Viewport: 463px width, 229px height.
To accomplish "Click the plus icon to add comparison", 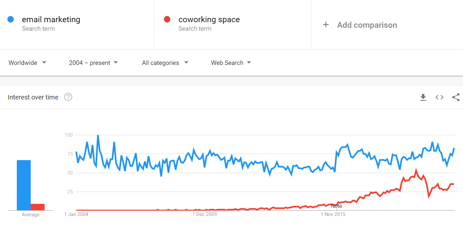I will [326, 24].
